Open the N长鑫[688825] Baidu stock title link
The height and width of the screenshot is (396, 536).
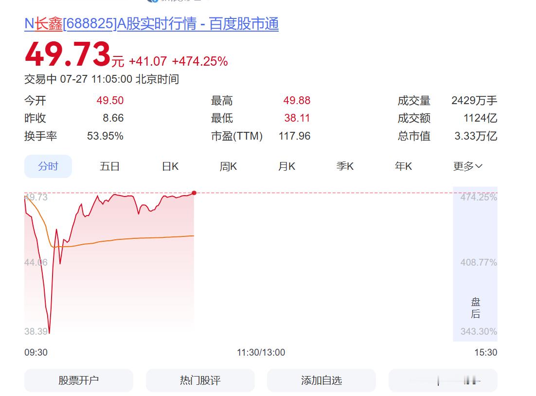coord(151,24)
